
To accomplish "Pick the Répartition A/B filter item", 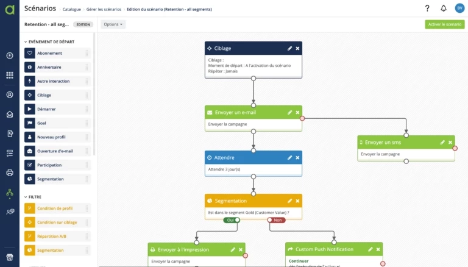I will [x=53, y=236].
